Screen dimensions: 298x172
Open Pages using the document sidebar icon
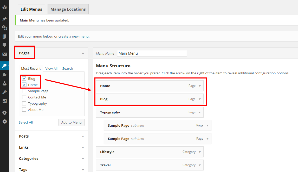(x=4, y=36)
